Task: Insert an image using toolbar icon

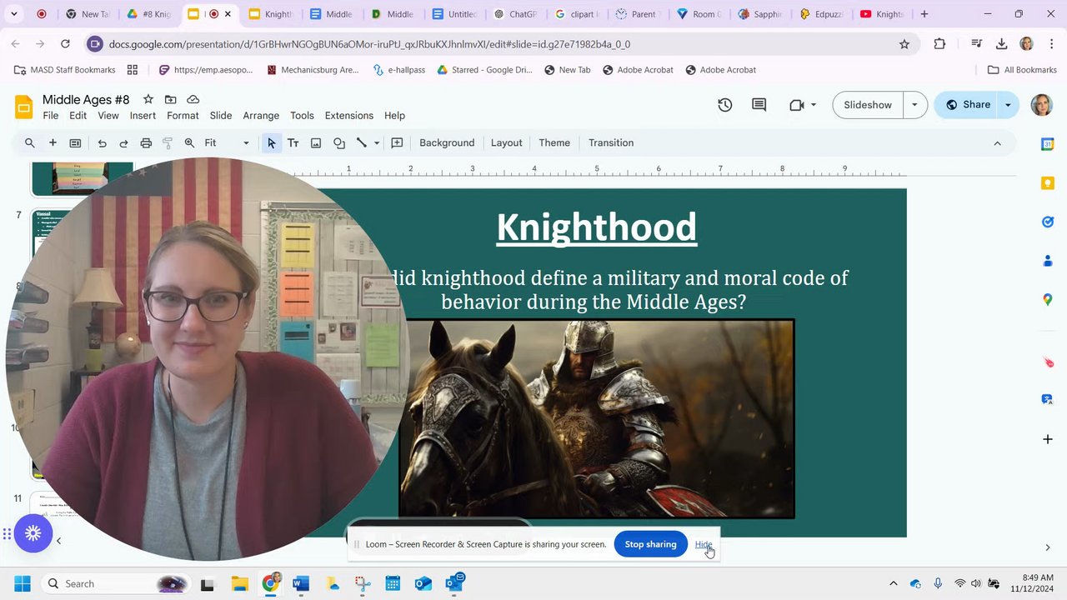Action: 316,143
